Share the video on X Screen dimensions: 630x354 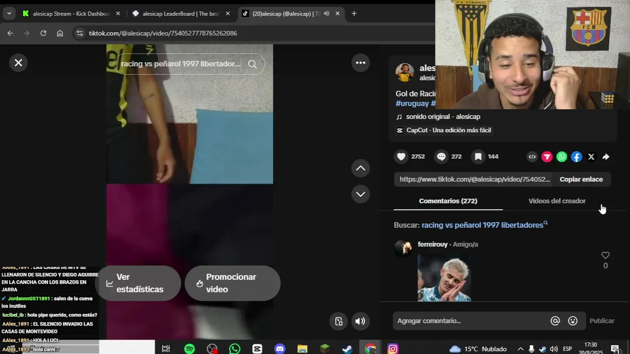(x=591, y=157)
